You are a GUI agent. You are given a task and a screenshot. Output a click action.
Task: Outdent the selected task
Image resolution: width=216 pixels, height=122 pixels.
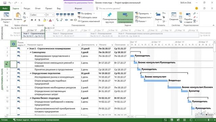click(x=58, y=20)
